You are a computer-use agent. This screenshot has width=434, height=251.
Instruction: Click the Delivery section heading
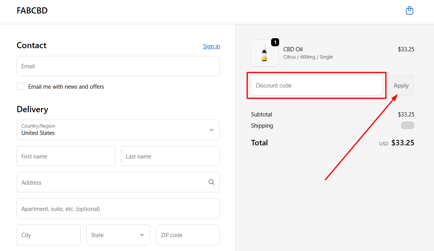(x=32, y=109)
